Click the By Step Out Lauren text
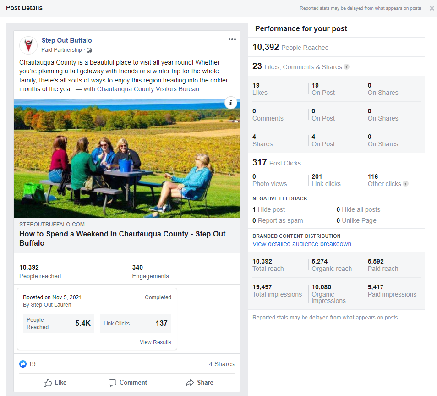Image resolution: width=437 pixels, height=396 pixels. point(47,305)
